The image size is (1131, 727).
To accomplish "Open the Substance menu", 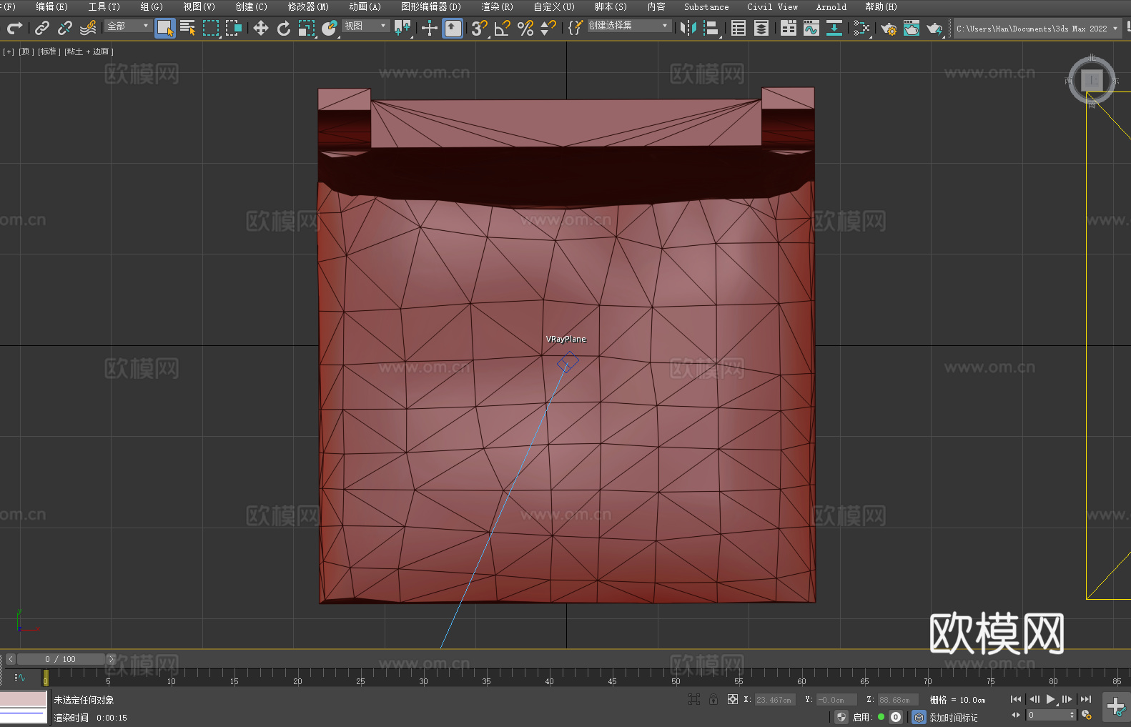I will tap(706, 6).
